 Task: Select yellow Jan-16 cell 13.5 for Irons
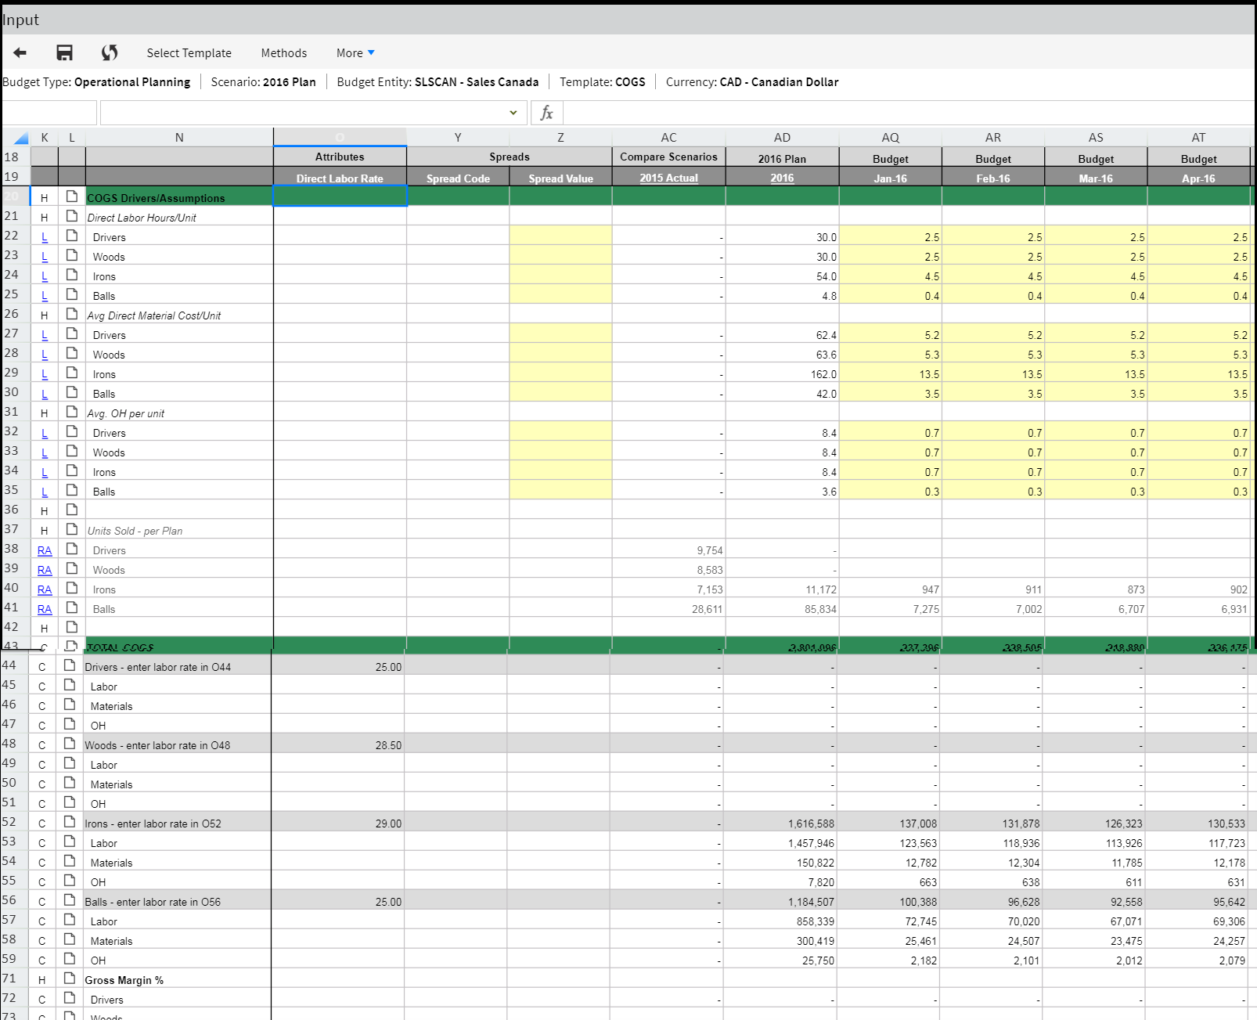(891, 373)
